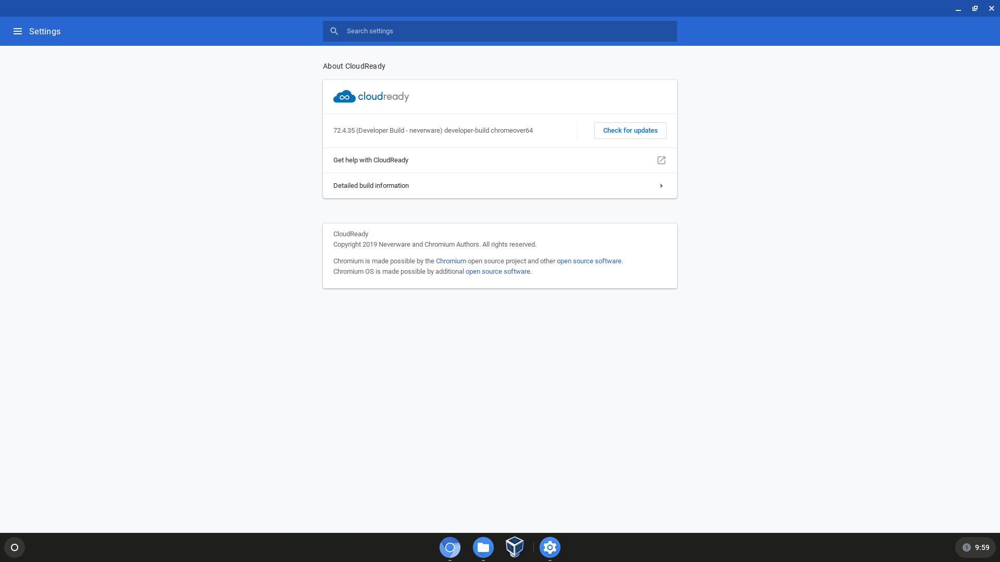Focus the Search settings field

click(500, 31)
